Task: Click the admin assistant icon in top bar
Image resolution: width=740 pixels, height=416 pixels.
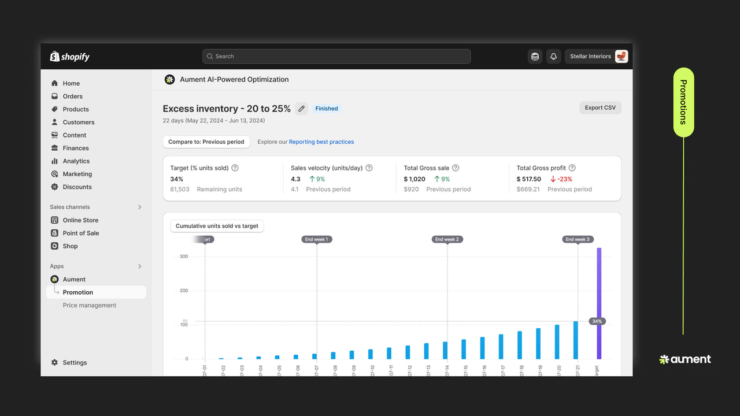Action: 535,56
